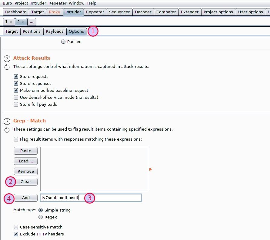Switch to the main Repeater tab
The height and width of the screenshot is (240, 270).
pyautogui.click(x=95, y=12)
